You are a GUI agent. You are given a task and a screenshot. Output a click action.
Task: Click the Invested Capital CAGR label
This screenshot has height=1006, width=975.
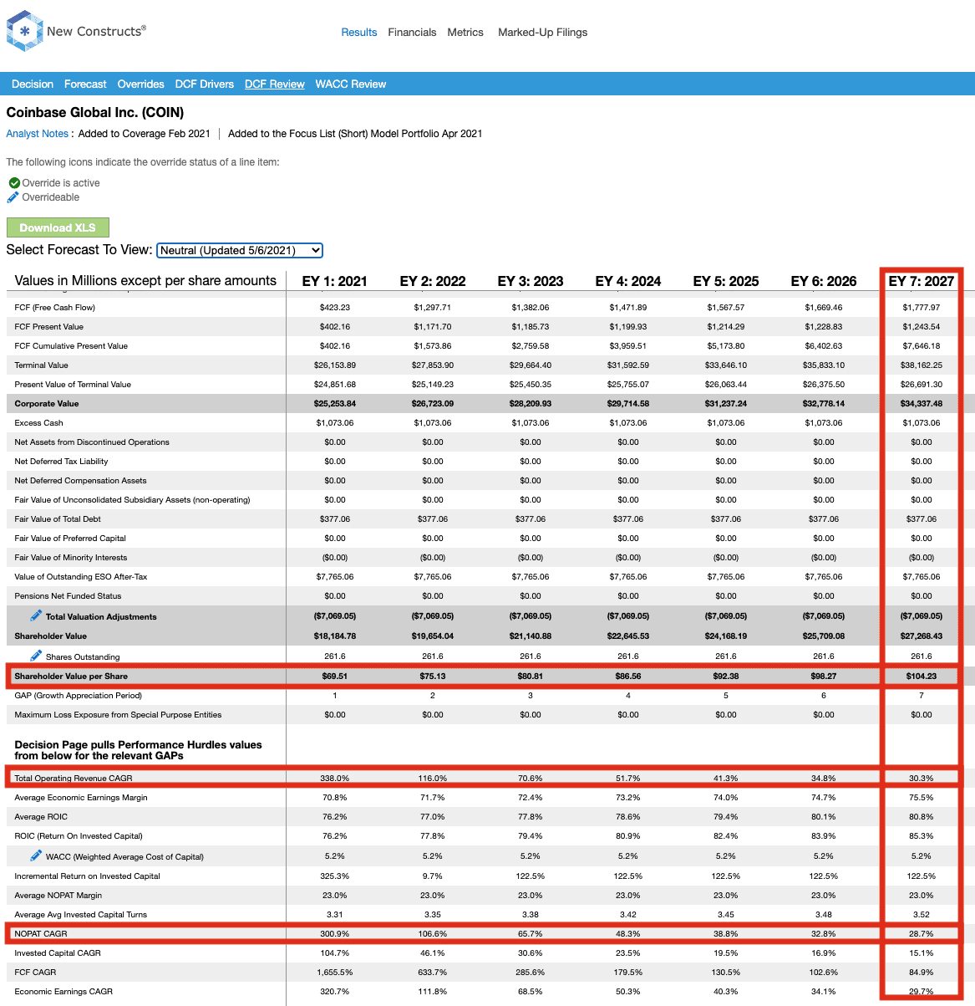click(58, 953)
